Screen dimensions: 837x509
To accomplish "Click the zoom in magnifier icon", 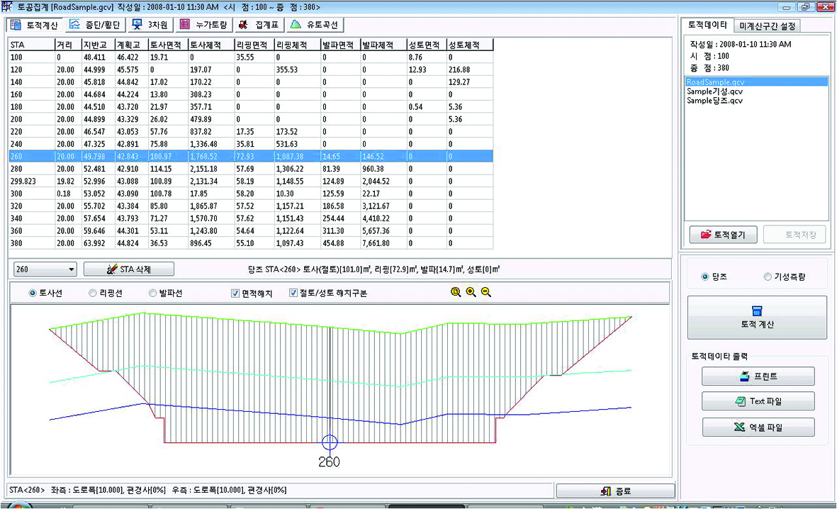I will (x=471, y=292).
